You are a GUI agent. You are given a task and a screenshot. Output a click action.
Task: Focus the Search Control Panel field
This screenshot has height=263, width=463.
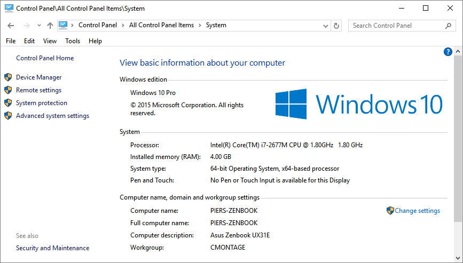click(x=402, y=26)
